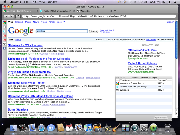180x135 pixels.
Task: Open iCal from the dock
Action: coord(69,128)
